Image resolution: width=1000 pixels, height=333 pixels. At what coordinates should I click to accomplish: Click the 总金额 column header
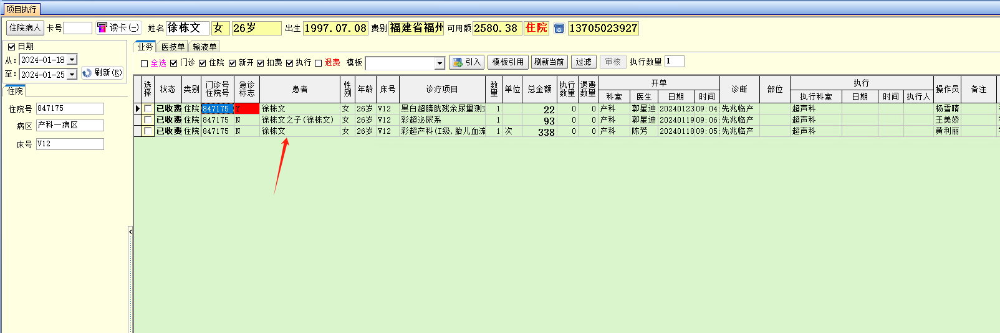click(x=539, y=89)
